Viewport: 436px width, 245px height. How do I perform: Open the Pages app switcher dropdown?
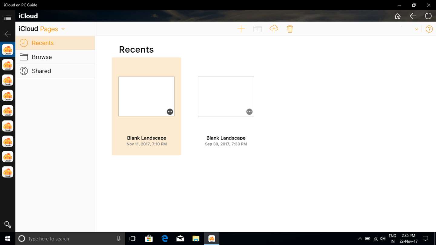pyautogui.click(x=63, y=29)
